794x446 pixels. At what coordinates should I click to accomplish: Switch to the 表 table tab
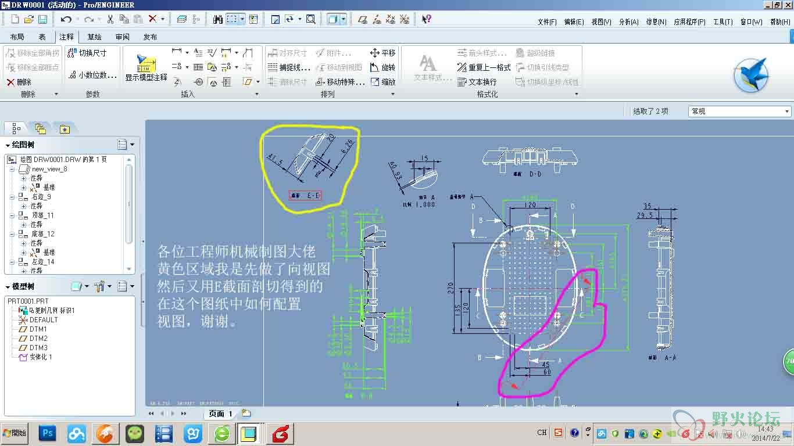[42, 37]
